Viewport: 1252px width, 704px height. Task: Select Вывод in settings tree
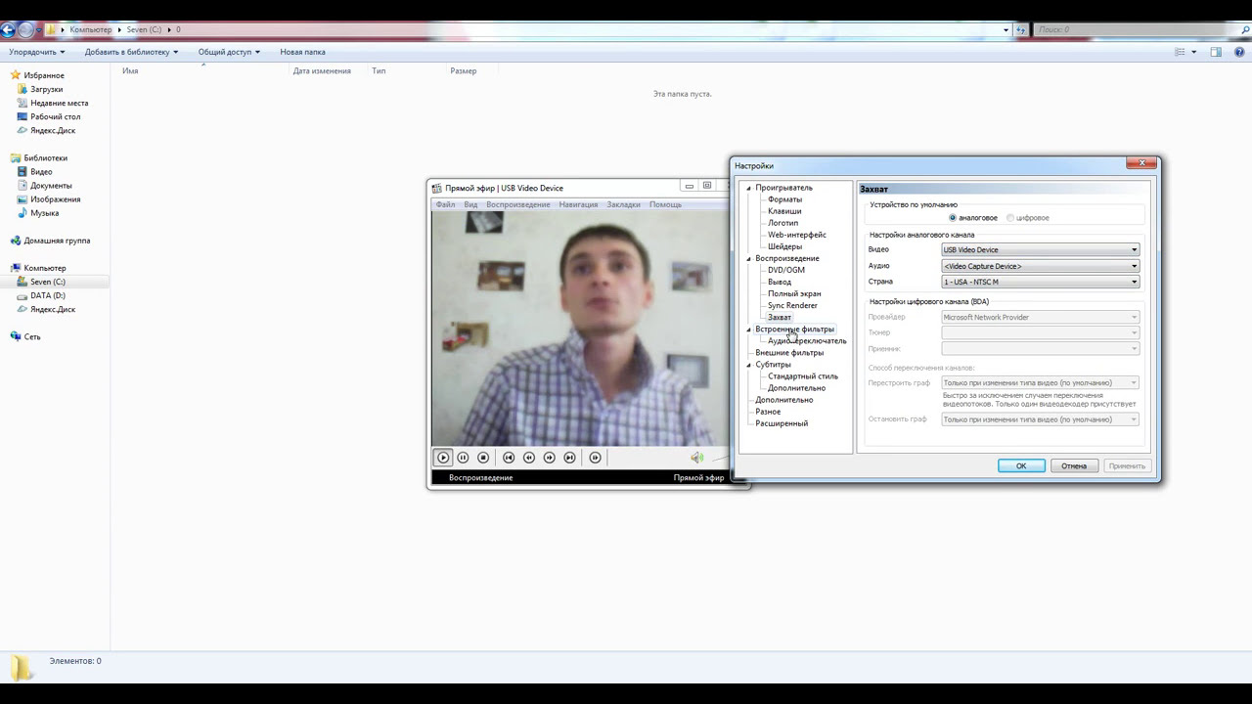point(780,282)
